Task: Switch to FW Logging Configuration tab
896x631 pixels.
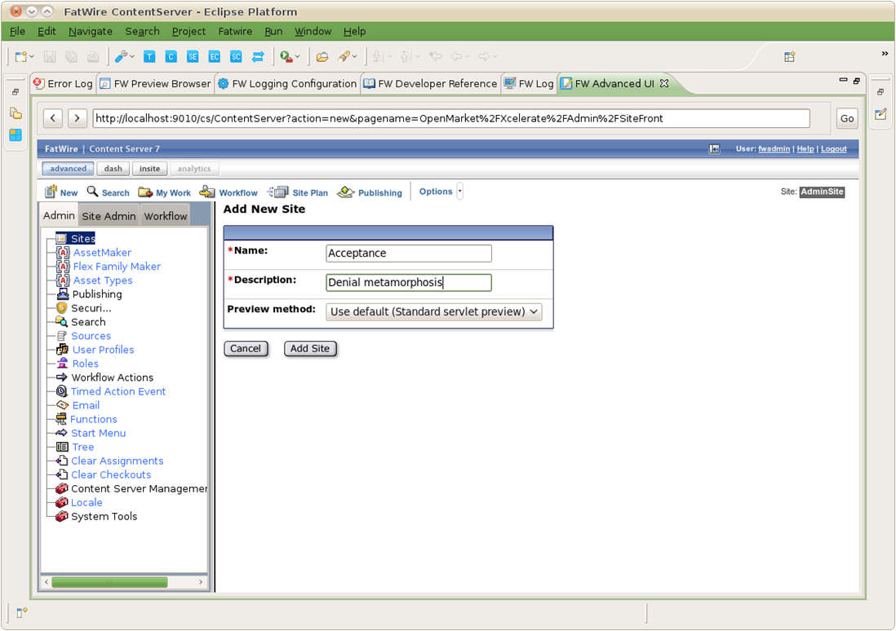Action: (287, 83)
